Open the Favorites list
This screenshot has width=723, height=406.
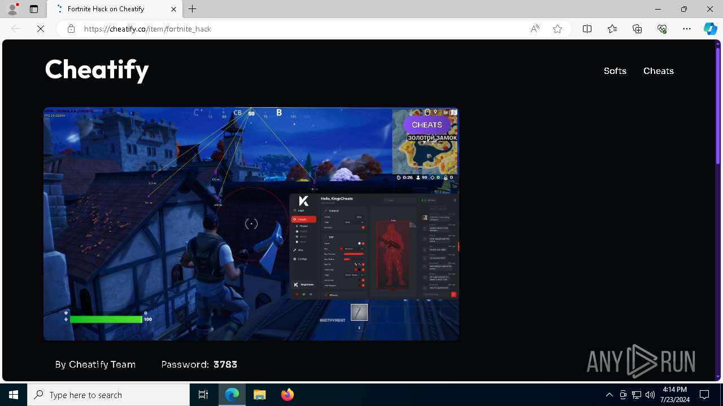(x=612, y=29)
